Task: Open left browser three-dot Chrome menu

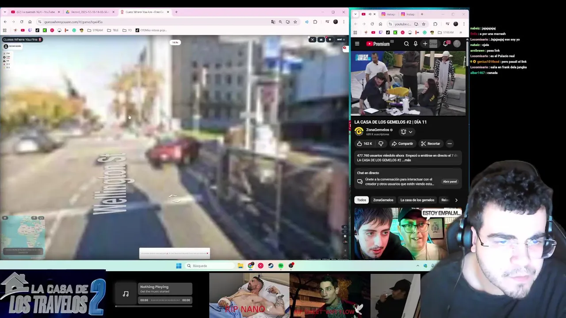Action: coord(344,22)
